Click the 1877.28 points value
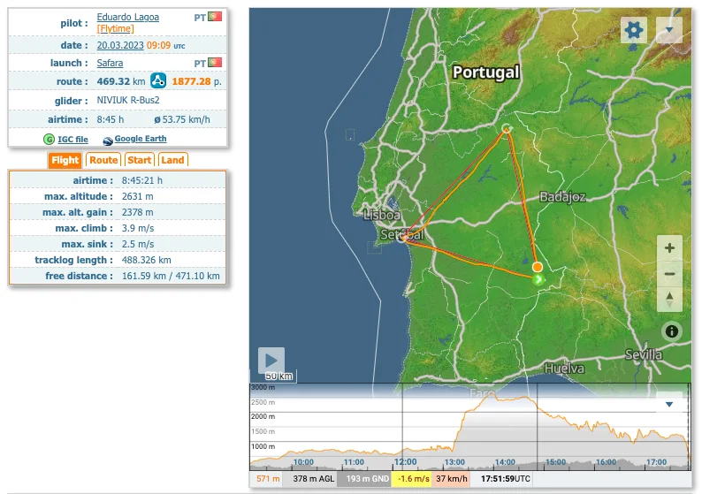 [191, 81]
